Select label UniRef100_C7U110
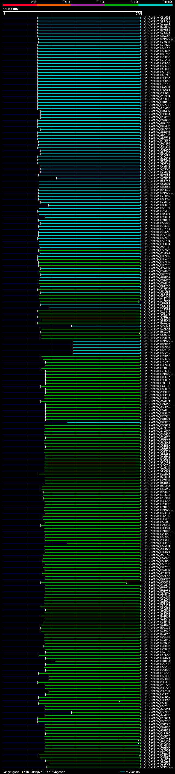This screenshot has width=175, height=774. coord(157,84)
